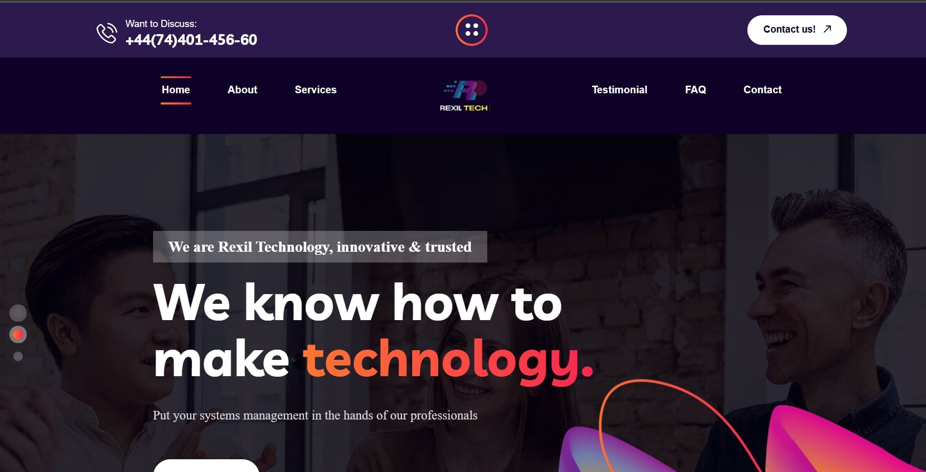Open the FAQ page

695,90
